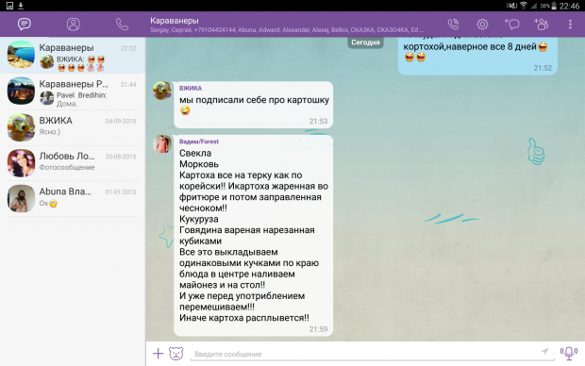This screenshot has width=585, height=366.
Task: Tap the message about картошку
Action: coord(254,105)
